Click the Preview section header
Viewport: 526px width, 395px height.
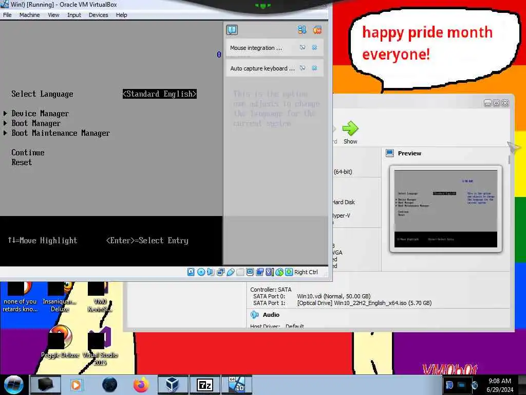(x=409, y=153)
